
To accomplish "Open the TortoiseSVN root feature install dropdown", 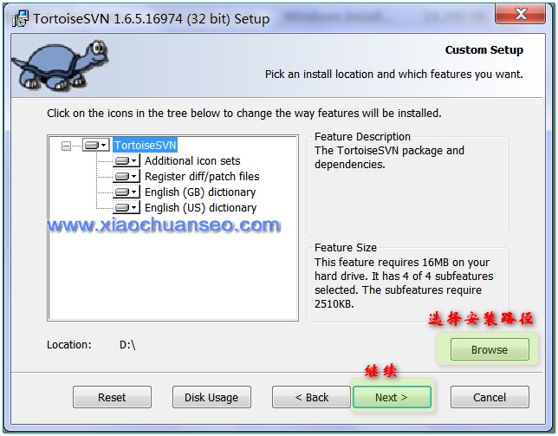I will [96, 146].
